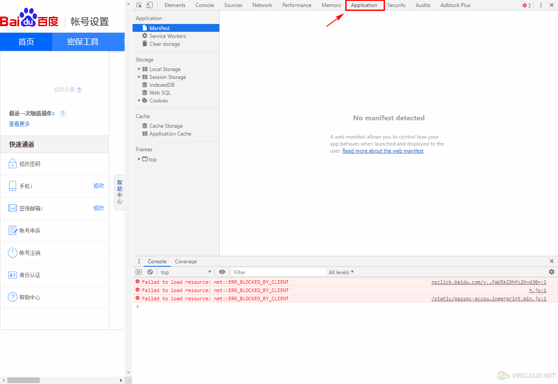Open console settings gear
Screen dimensions: 558x384
tap(551, 272)
